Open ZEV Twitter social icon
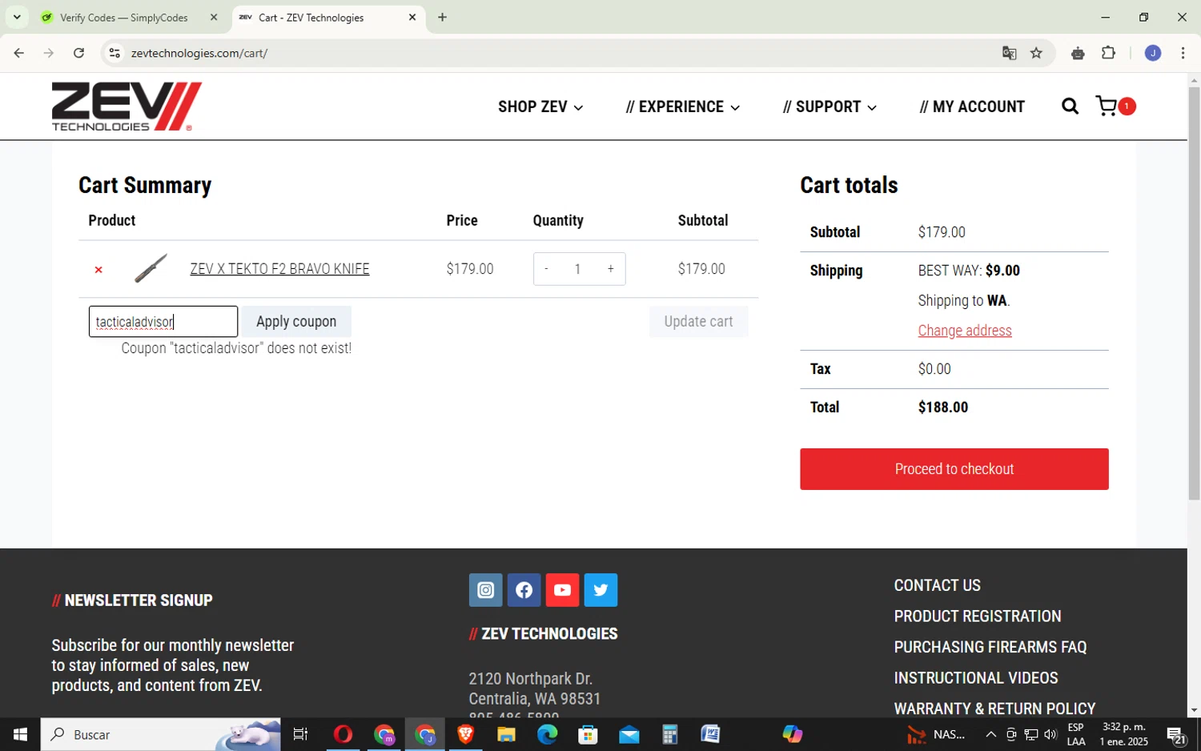 601,590
